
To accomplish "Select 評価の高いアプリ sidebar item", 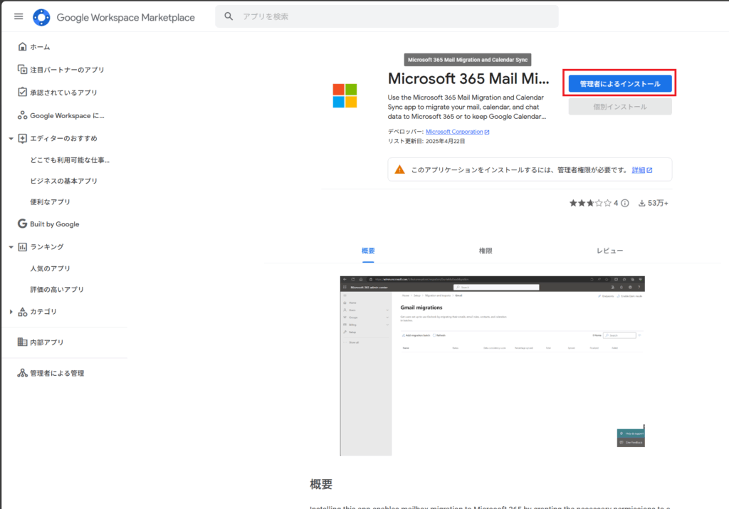I will click(57, 289).
